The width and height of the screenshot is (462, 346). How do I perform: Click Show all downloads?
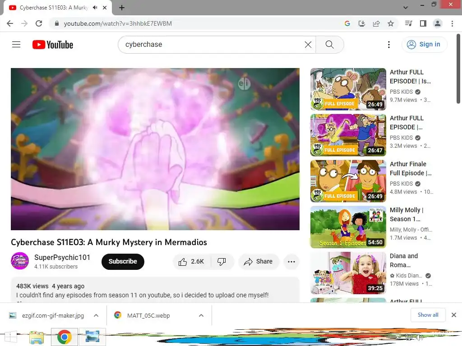point(428,315)
